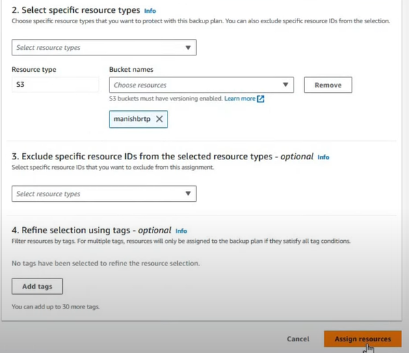The height and width of the screenshot is (353, 409).
Task: Open the Choose resources bucket names dropdown
Action: (201, 85)
